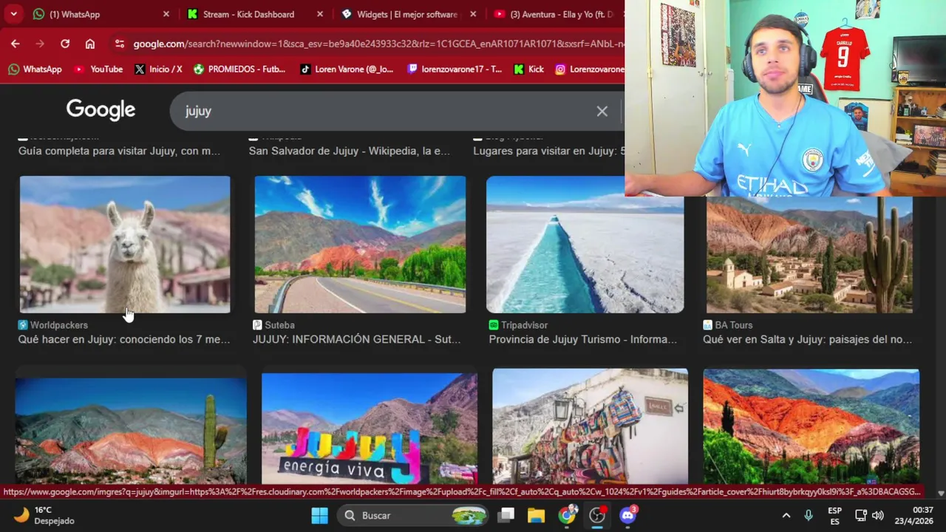Open the tab search dropdown arrow
946x532 pixels.
pos(13,14)
